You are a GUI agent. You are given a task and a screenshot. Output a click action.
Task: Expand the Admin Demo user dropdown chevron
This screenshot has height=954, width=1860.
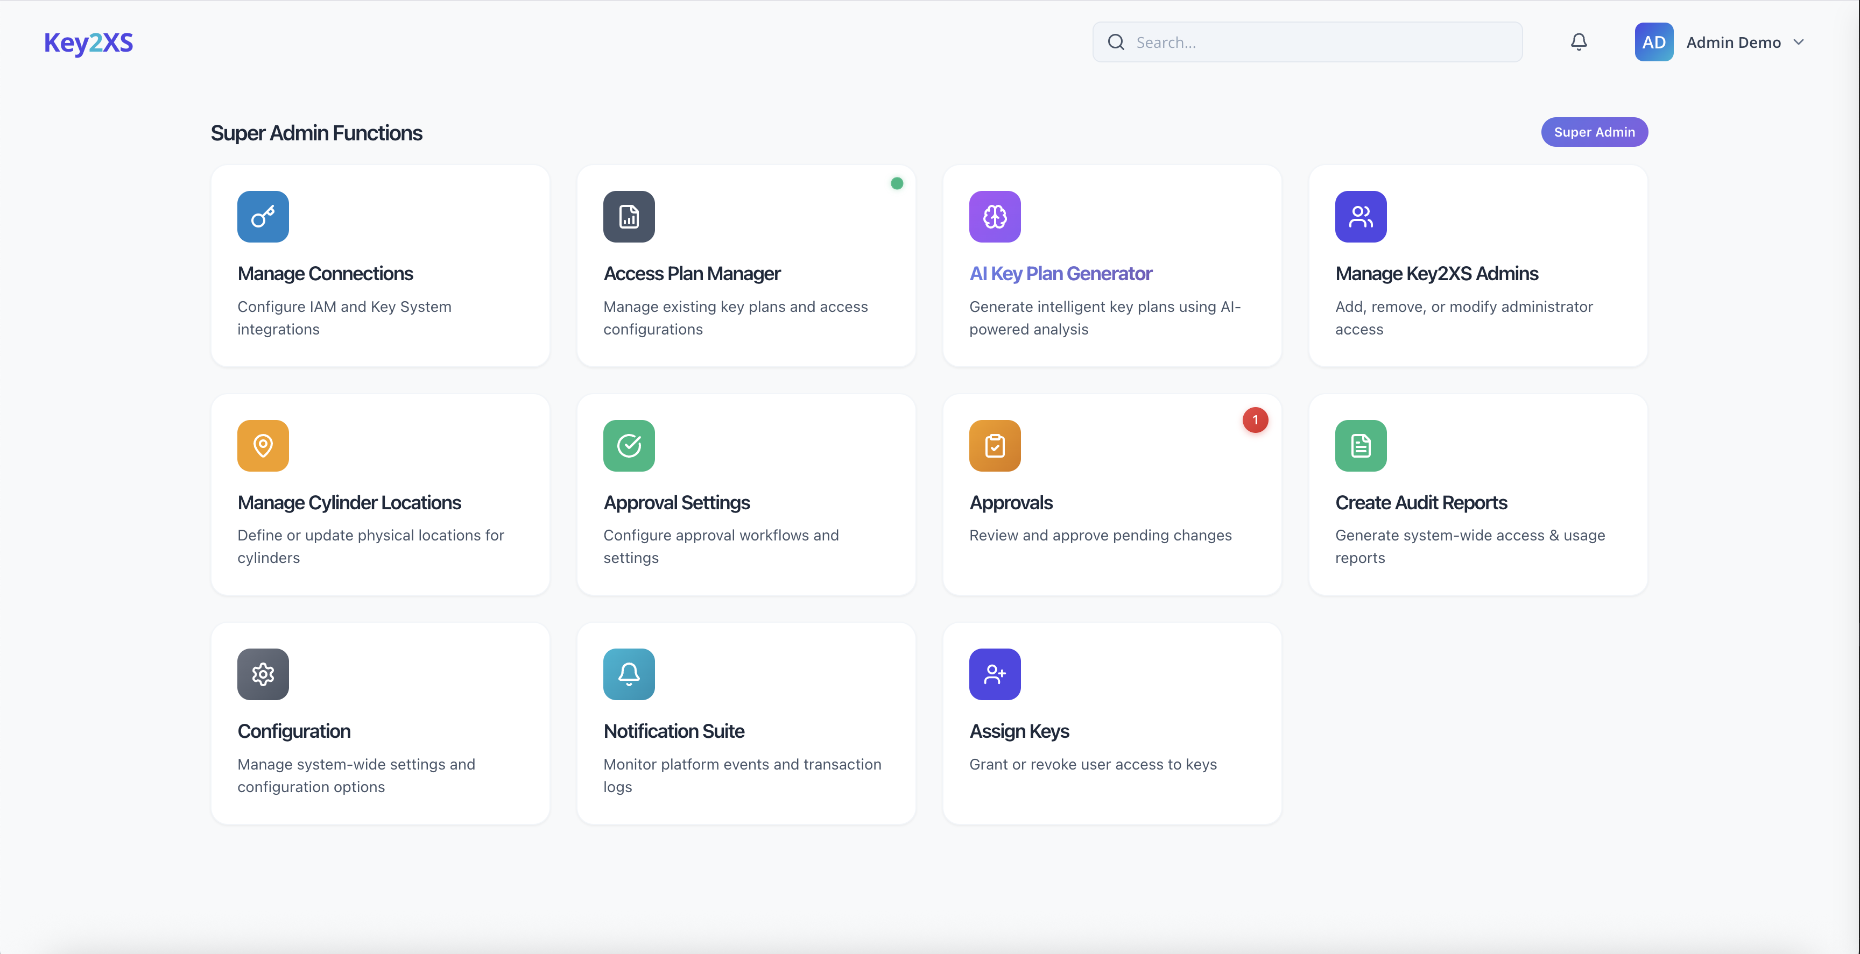coord(1799,42)
